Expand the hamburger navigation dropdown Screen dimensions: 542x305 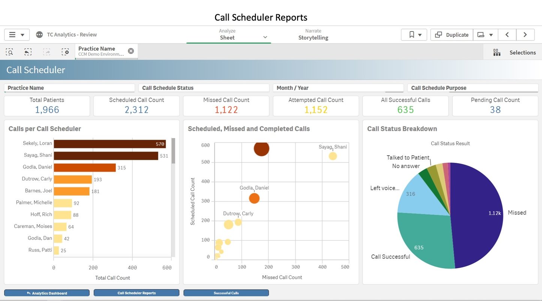click(22, 35)
